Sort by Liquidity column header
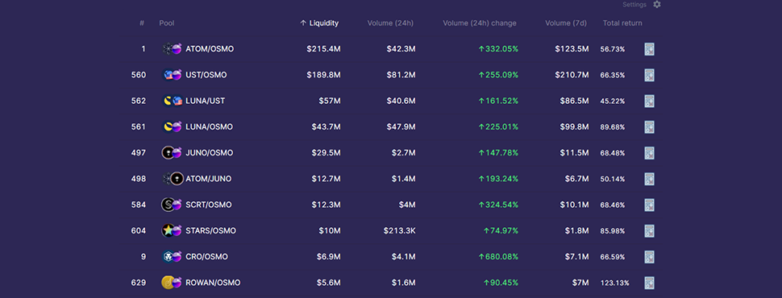 [x=319, y=23]
